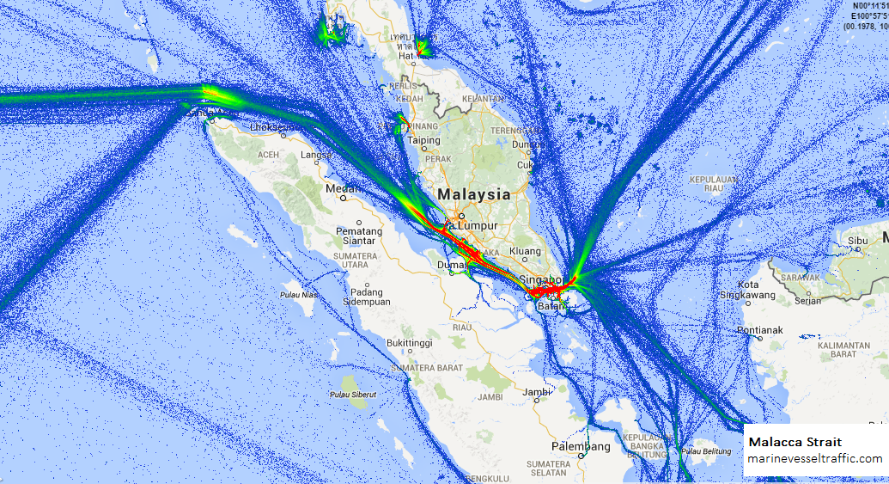Click the coordinates readout in top corner
Image resolution: width=889 pixels, height=484 pixels.
[x=865, y=16]
